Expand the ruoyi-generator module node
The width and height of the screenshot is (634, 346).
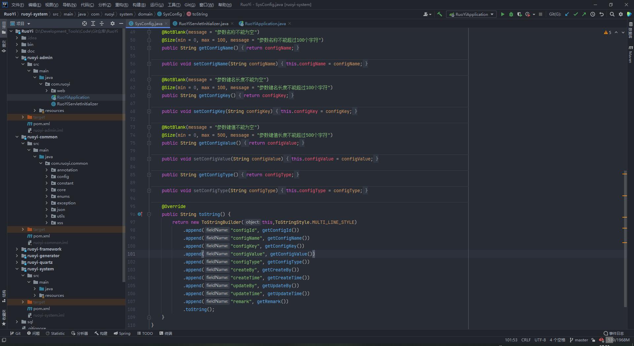(x=17, y=256)
